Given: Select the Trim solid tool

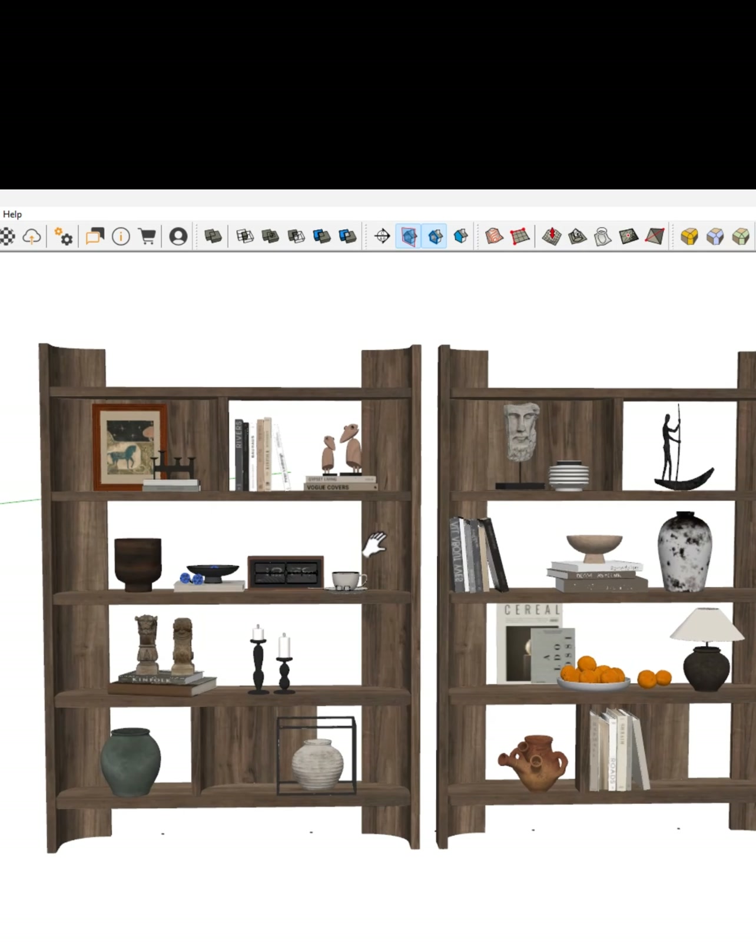Looking at the screenshot, I should [322, 237].
